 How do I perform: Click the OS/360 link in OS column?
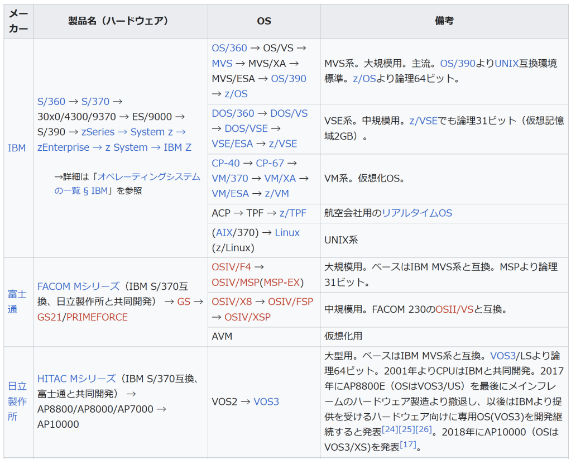(229, 48)
